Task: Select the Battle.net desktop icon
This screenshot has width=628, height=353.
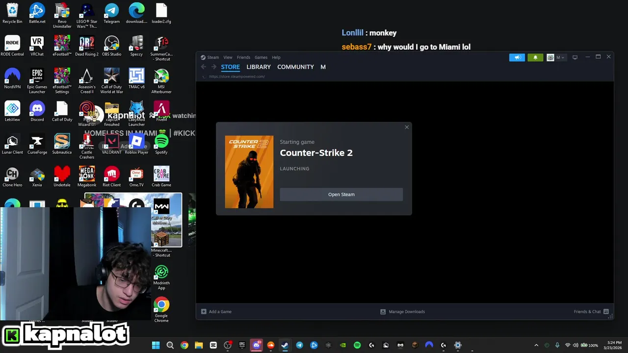Action: [37, 13]
